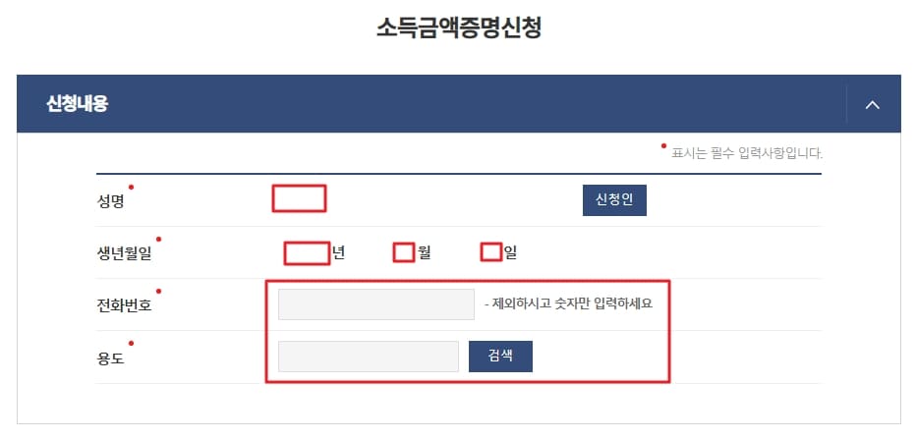This screenshot has height=440, width=916.
Task: Click the 생년월일 field label
Action: click(124, 253)
